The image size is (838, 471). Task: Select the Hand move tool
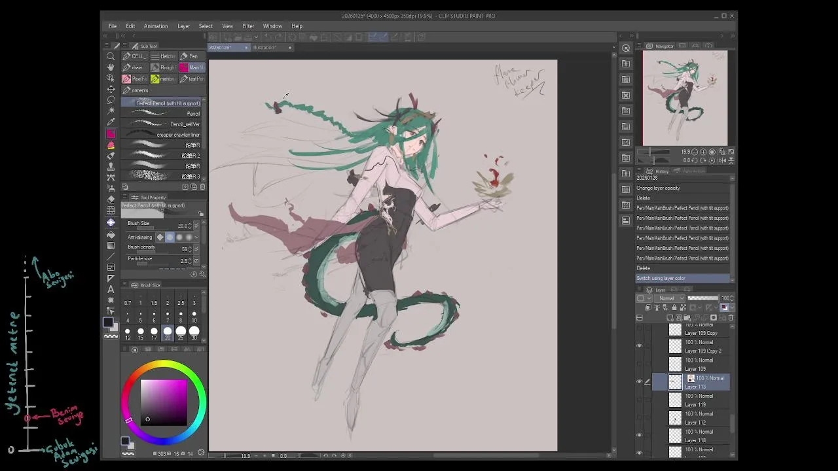click(111, 67)
